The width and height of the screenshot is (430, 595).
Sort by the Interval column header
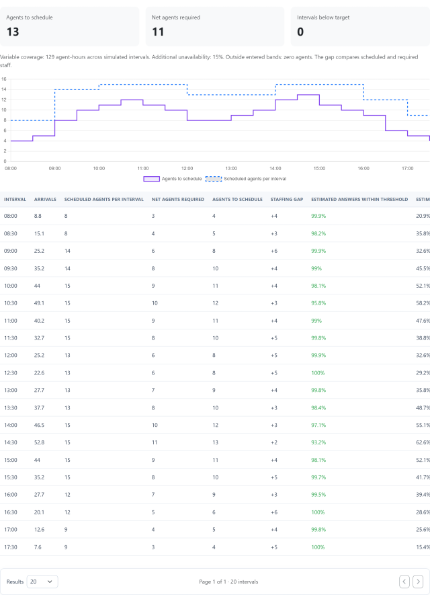15,199
